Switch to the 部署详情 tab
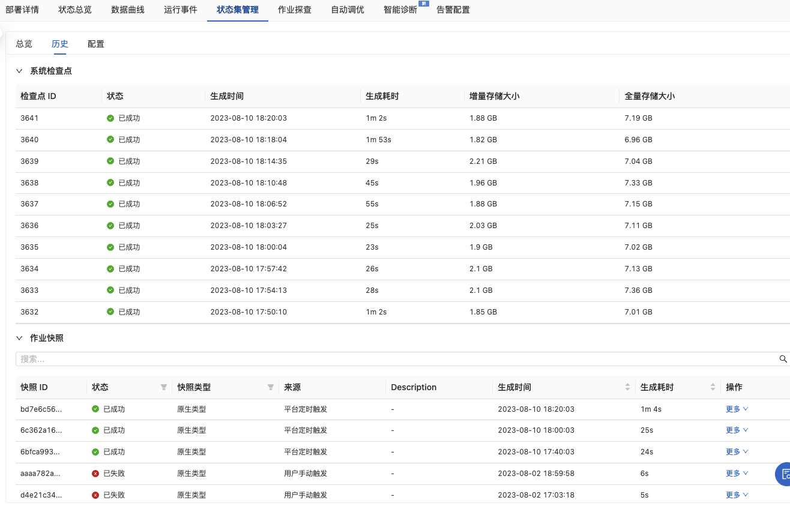This screenshot has height=506, width=790. coord(22,10)
